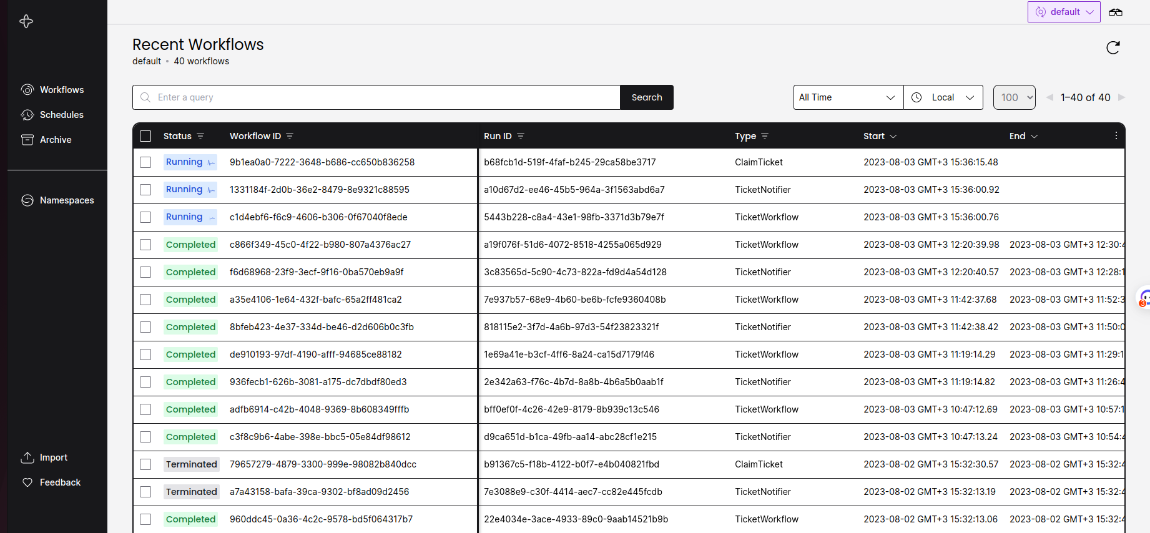The image size is (1150, 533).
Task: Click Running status of 9b1ea0a0 workflow
Action: [190, 162]
